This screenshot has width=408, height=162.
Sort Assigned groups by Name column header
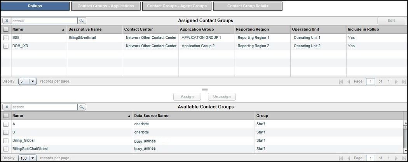coord(37,29)
